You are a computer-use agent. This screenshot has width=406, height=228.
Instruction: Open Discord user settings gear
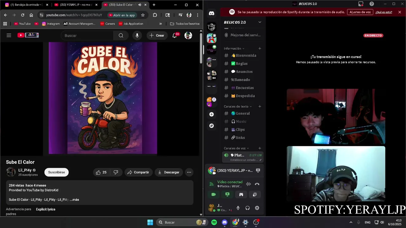pos(257,208)
